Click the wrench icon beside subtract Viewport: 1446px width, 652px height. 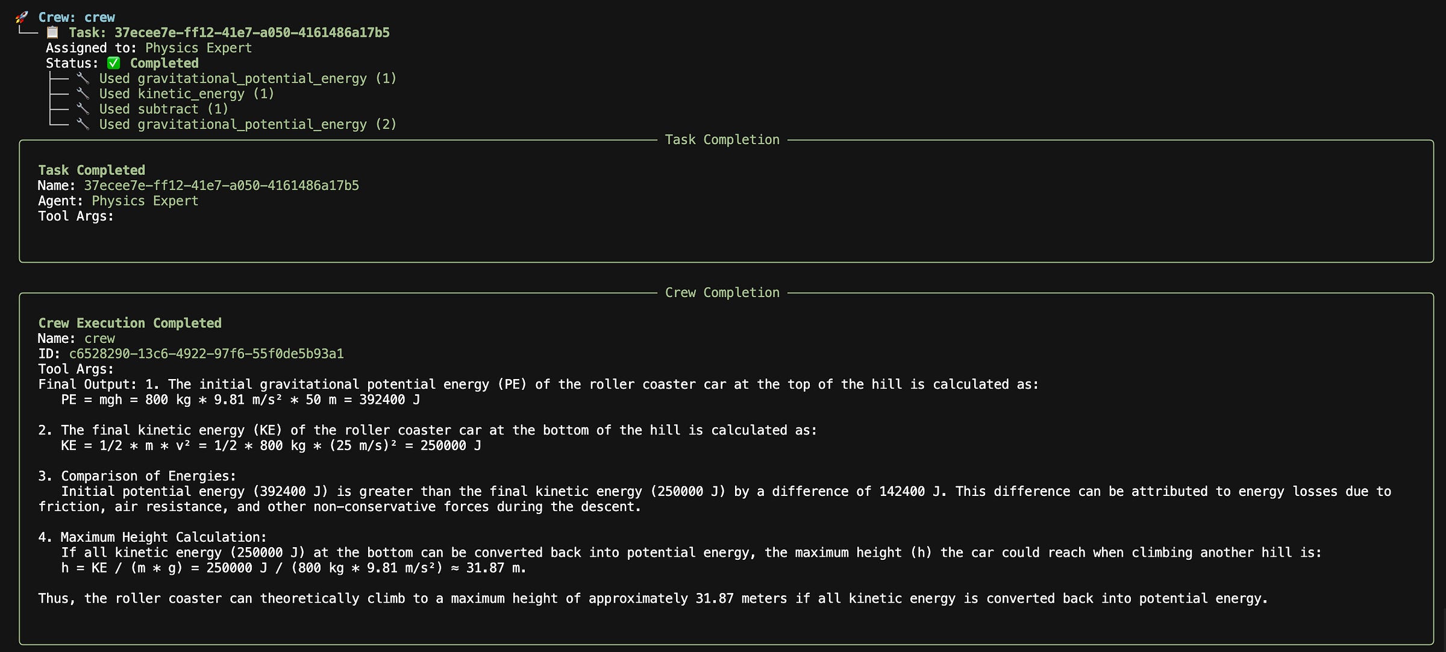pos(83,109)
